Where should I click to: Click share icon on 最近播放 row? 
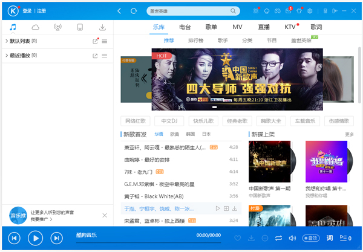tap(95, 56)
